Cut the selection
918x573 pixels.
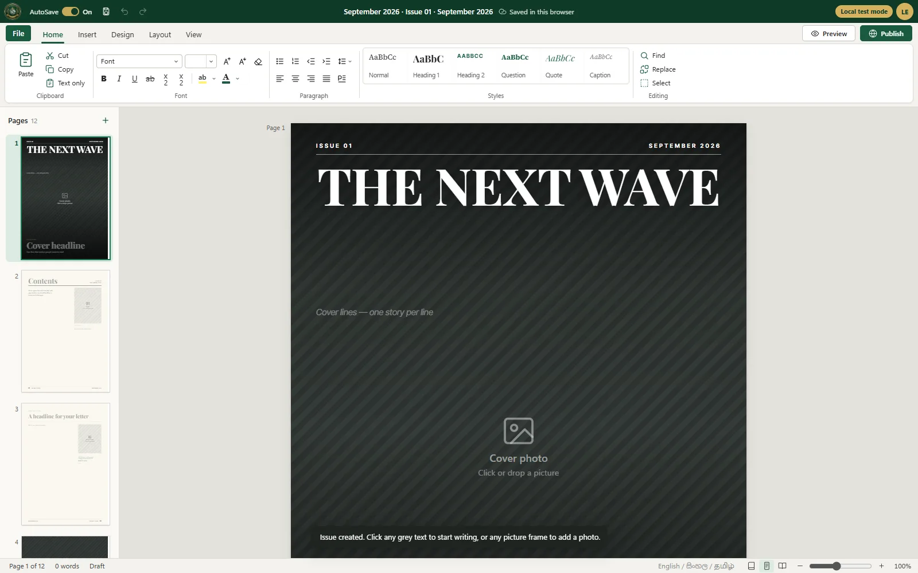coord(57,56)
